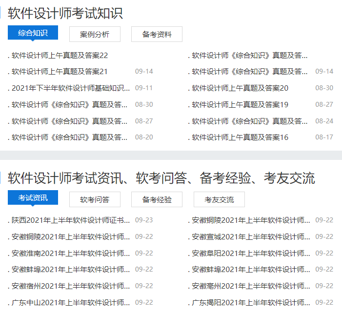This screenshot has width=342, height=313.
Task: Open 软件设计师上午真题及答案21 link
Action: [x=60, y=72]
